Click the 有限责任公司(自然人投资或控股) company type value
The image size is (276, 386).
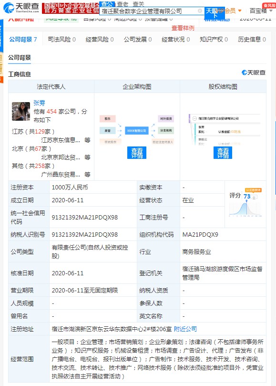pyautogui.click(x=90, y=251)
